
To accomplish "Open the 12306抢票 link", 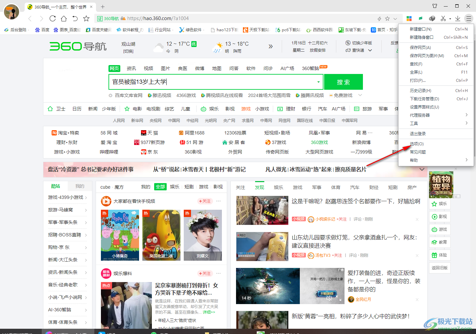I will click(x=235, y=133).
